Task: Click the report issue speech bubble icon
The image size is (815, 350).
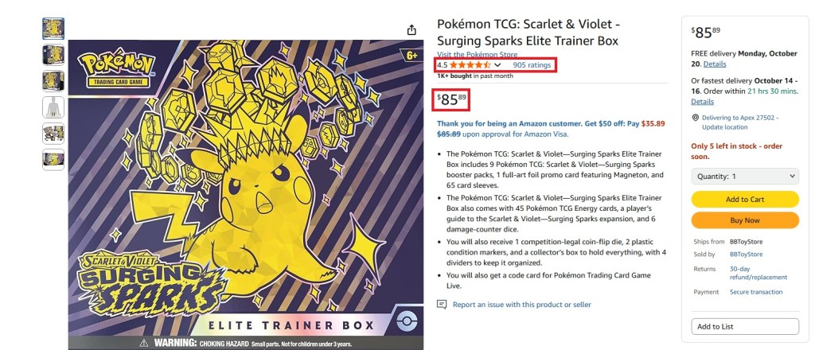Action: (442, 304)
